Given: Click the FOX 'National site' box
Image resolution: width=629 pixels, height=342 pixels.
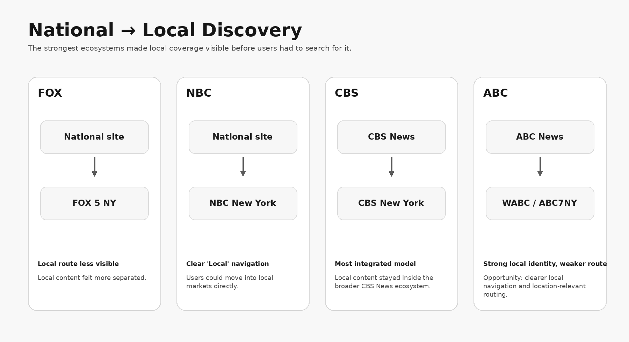Looking at the screenshot, I should coord(94,137).
